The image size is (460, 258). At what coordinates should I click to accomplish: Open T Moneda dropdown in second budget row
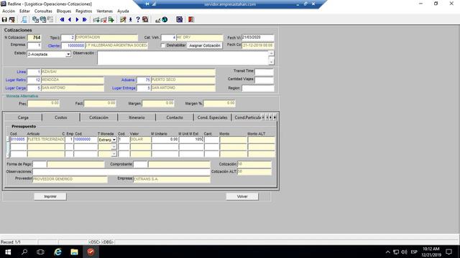[x=114, y=147]
